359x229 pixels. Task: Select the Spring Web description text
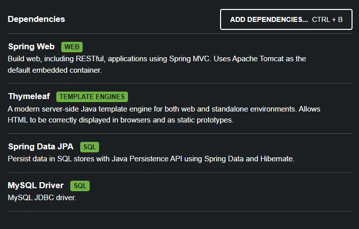(157, 64)
